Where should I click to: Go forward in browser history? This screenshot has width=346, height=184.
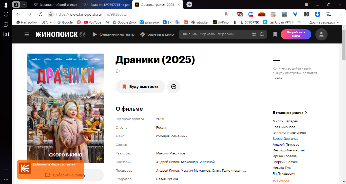29,14
